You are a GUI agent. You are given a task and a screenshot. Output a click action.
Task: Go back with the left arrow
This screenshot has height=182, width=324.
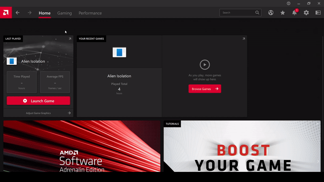17,13
